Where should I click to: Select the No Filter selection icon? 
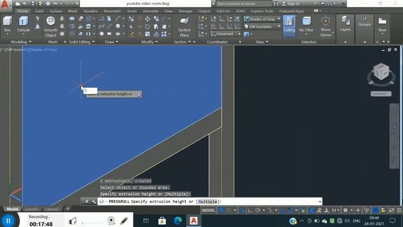pos(306,21)
